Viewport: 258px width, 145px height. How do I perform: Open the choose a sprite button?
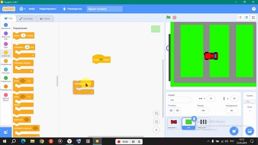pos(234,131)
